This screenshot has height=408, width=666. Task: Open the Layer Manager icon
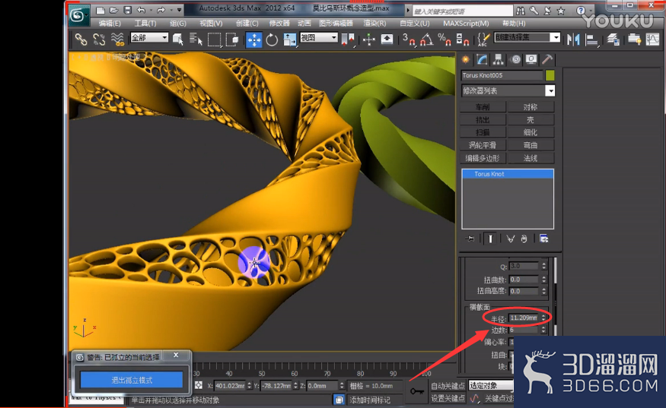pos(613,40)
